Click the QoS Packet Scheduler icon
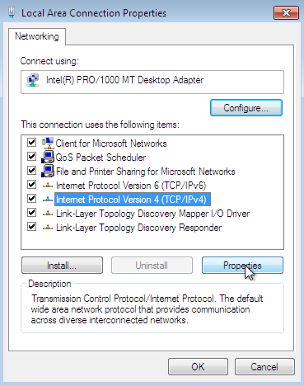 coord(48,158)
